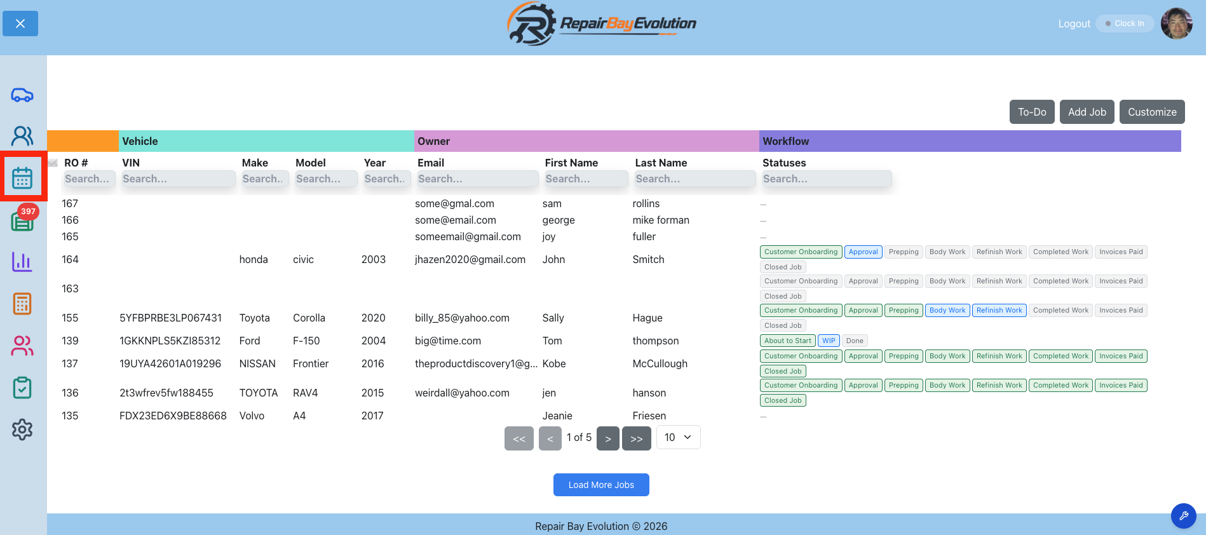
Task: Click Customer Onboarding tag for RO 164
Action: coord(801,252)
